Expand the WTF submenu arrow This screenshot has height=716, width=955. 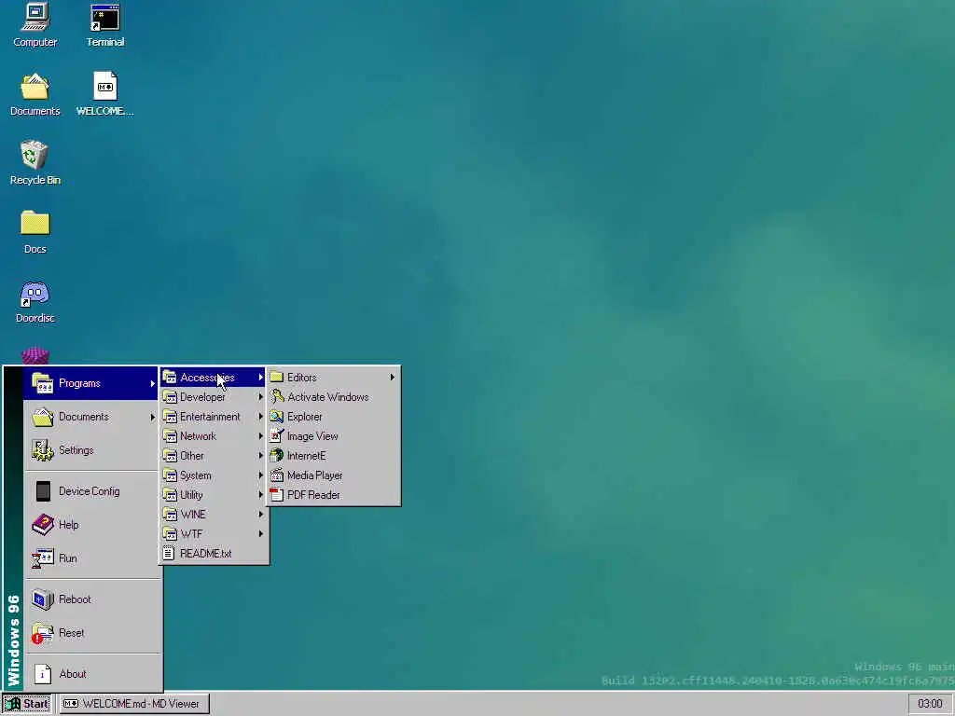click(261, 534)
